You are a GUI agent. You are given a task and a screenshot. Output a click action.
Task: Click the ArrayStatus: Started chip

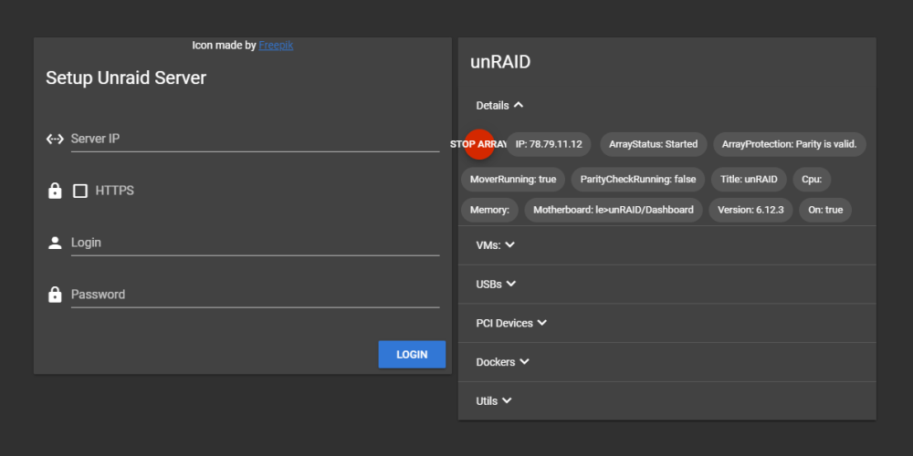[x=654, y=144]
